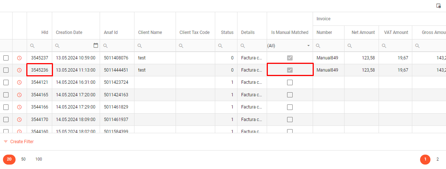Toggle Is Manual Matched checkbox for 3544121

pyautogui.click(x=290, y=82)
